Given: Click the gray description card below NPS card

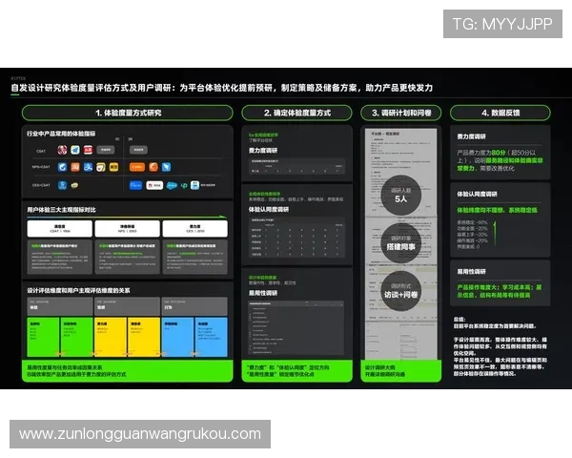Looking at the screenshot, I should [x=128, y=257].
